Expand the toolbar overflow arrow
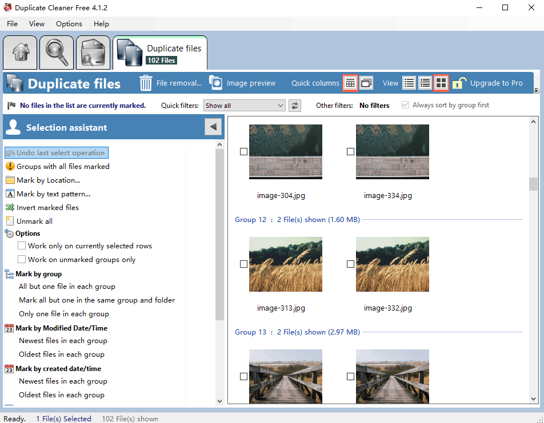The image size is (544, 423). click(x=536, y=90)
